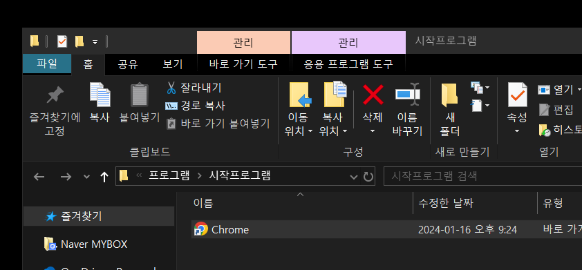Screen dimensions: 582x270
Task: Open the easy access dropdown icon
Action: click(480, 106)
